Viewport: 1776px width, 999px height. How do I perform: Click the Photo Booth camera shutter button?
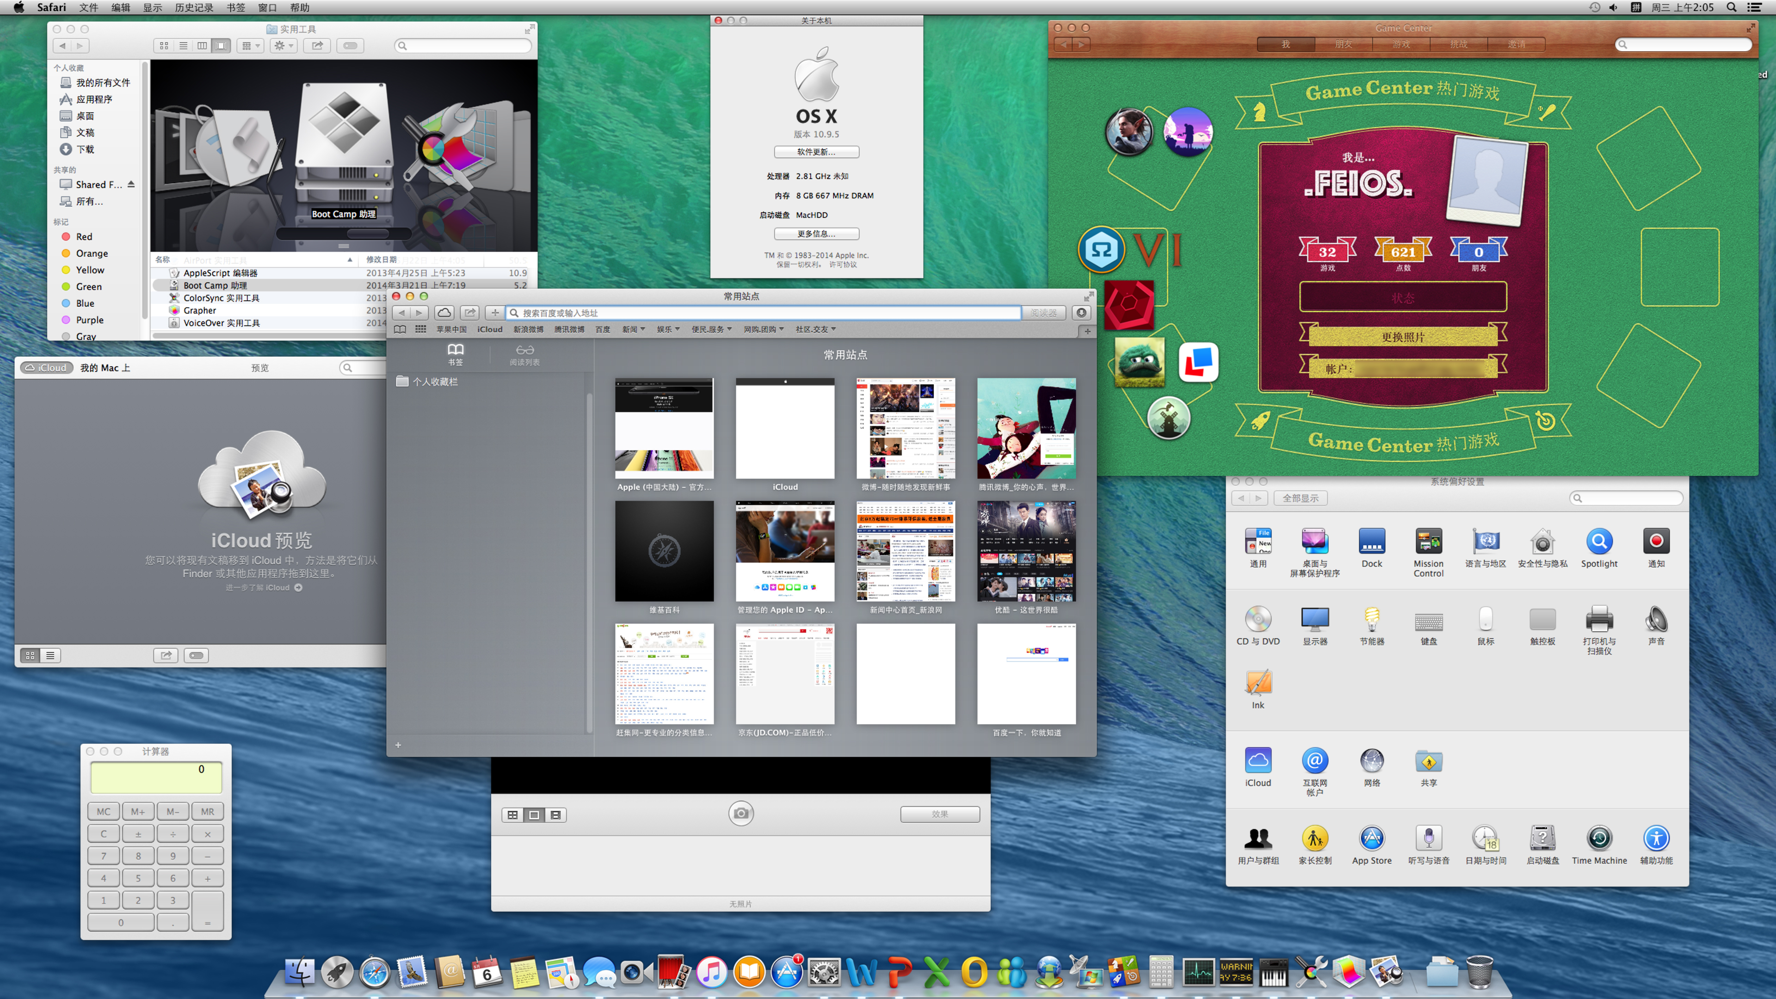pyautogui.click(x=740, y=814)
